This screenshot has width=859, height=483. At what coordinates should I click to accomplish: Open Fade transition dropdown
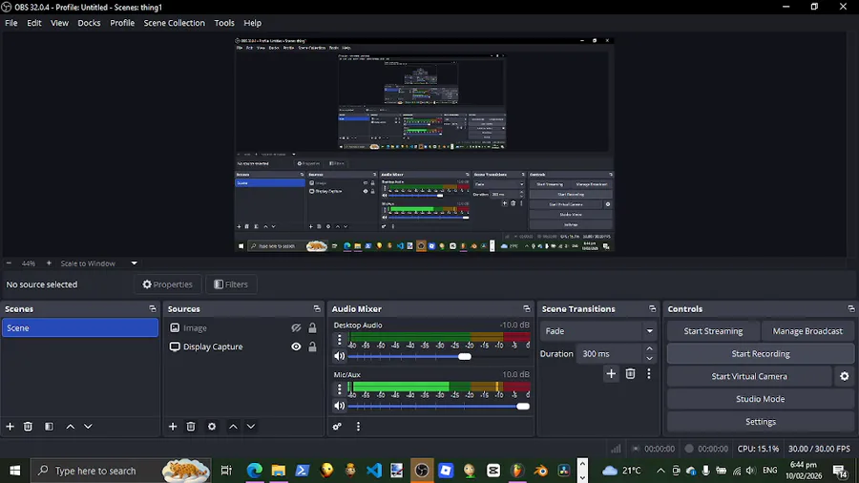pos(597,331)
